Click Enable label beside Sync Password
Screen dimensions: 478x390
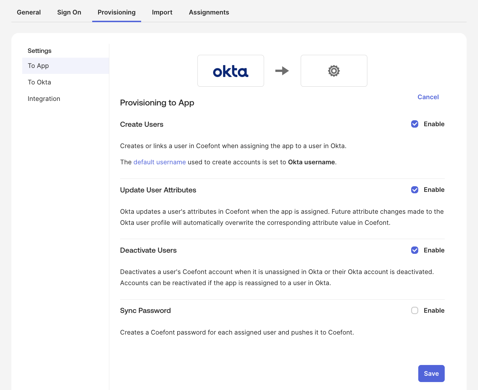pyautogui.click(x=434, y=310)
